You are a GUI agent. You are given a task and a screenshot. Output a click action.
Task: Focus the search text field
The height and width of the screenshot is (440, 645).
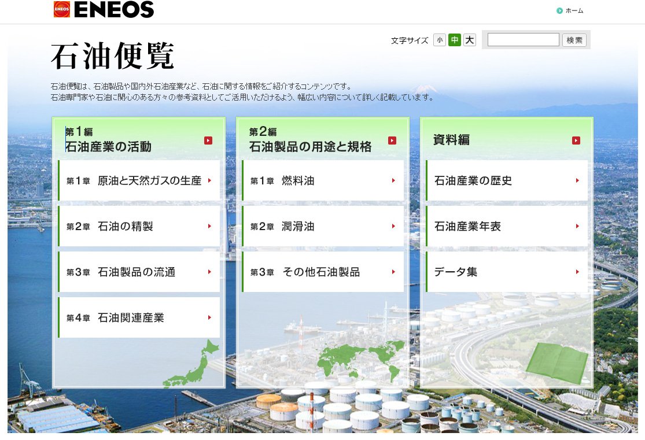tap(524, 40)
